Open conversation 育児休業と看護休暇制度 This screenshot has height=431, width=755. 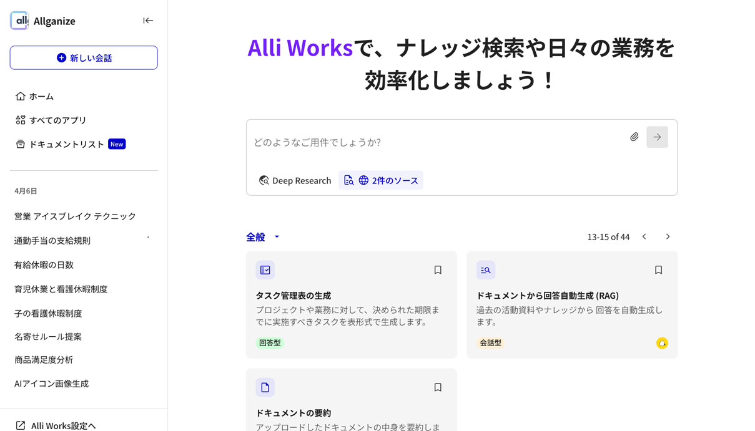(x=61, y=289)
